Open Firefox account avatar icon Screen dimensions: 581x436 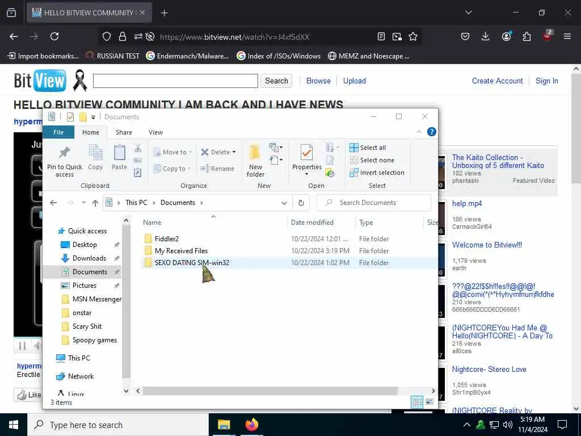(x=506, y=36)
